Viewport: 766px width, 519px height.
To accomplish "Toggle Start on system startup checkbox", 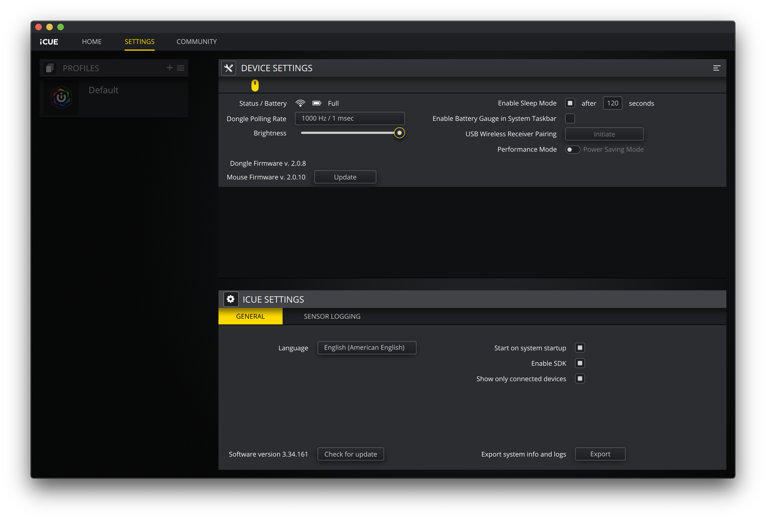I will click(x=580, y=348).
